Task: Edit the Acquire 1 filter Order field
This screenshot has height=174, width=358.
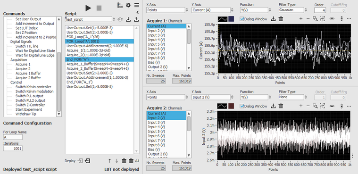Action: click(x=320, y=10)
